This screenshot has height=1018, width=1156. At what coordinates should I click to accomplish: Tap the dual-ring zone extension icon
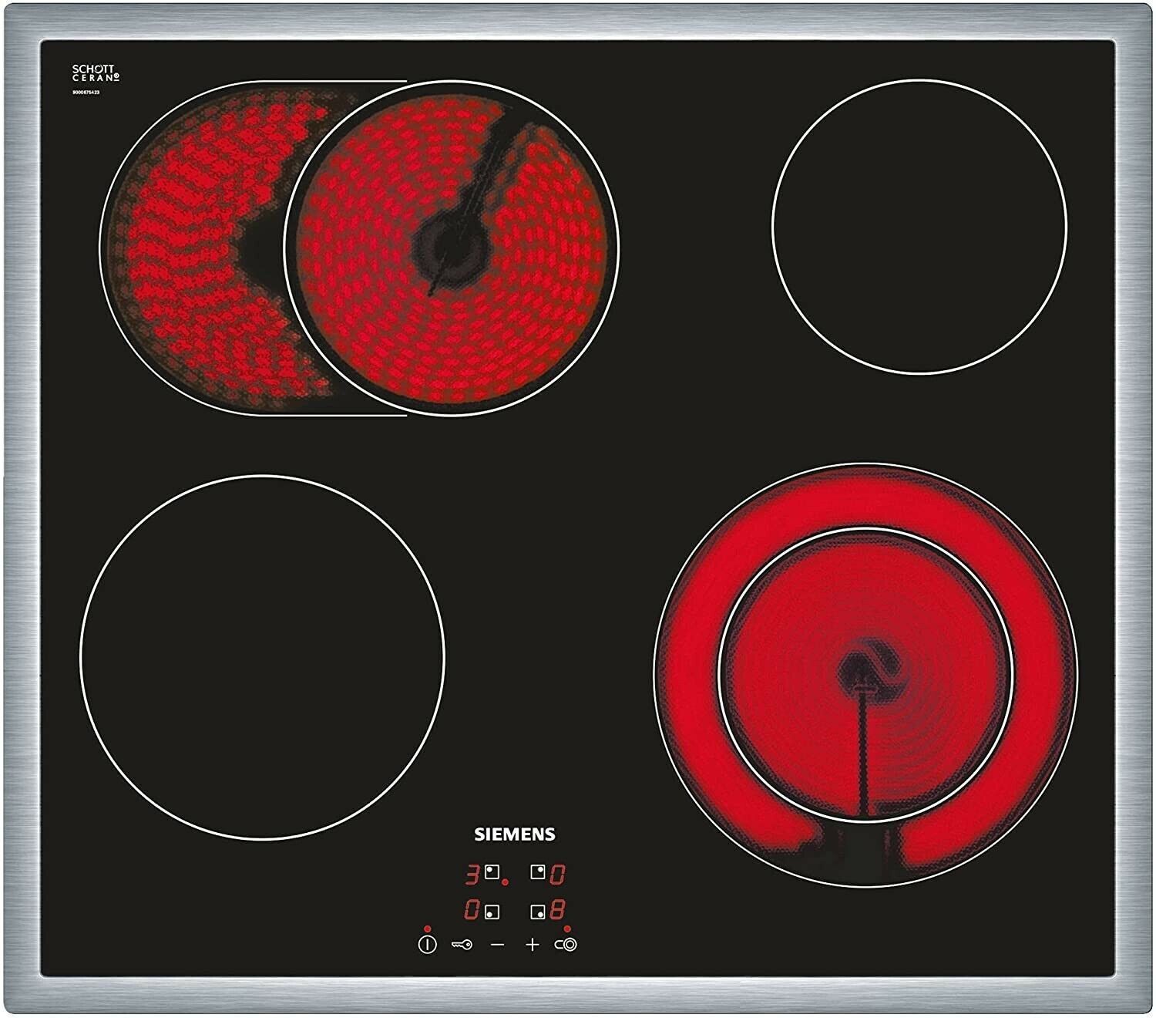pos(566,944)
